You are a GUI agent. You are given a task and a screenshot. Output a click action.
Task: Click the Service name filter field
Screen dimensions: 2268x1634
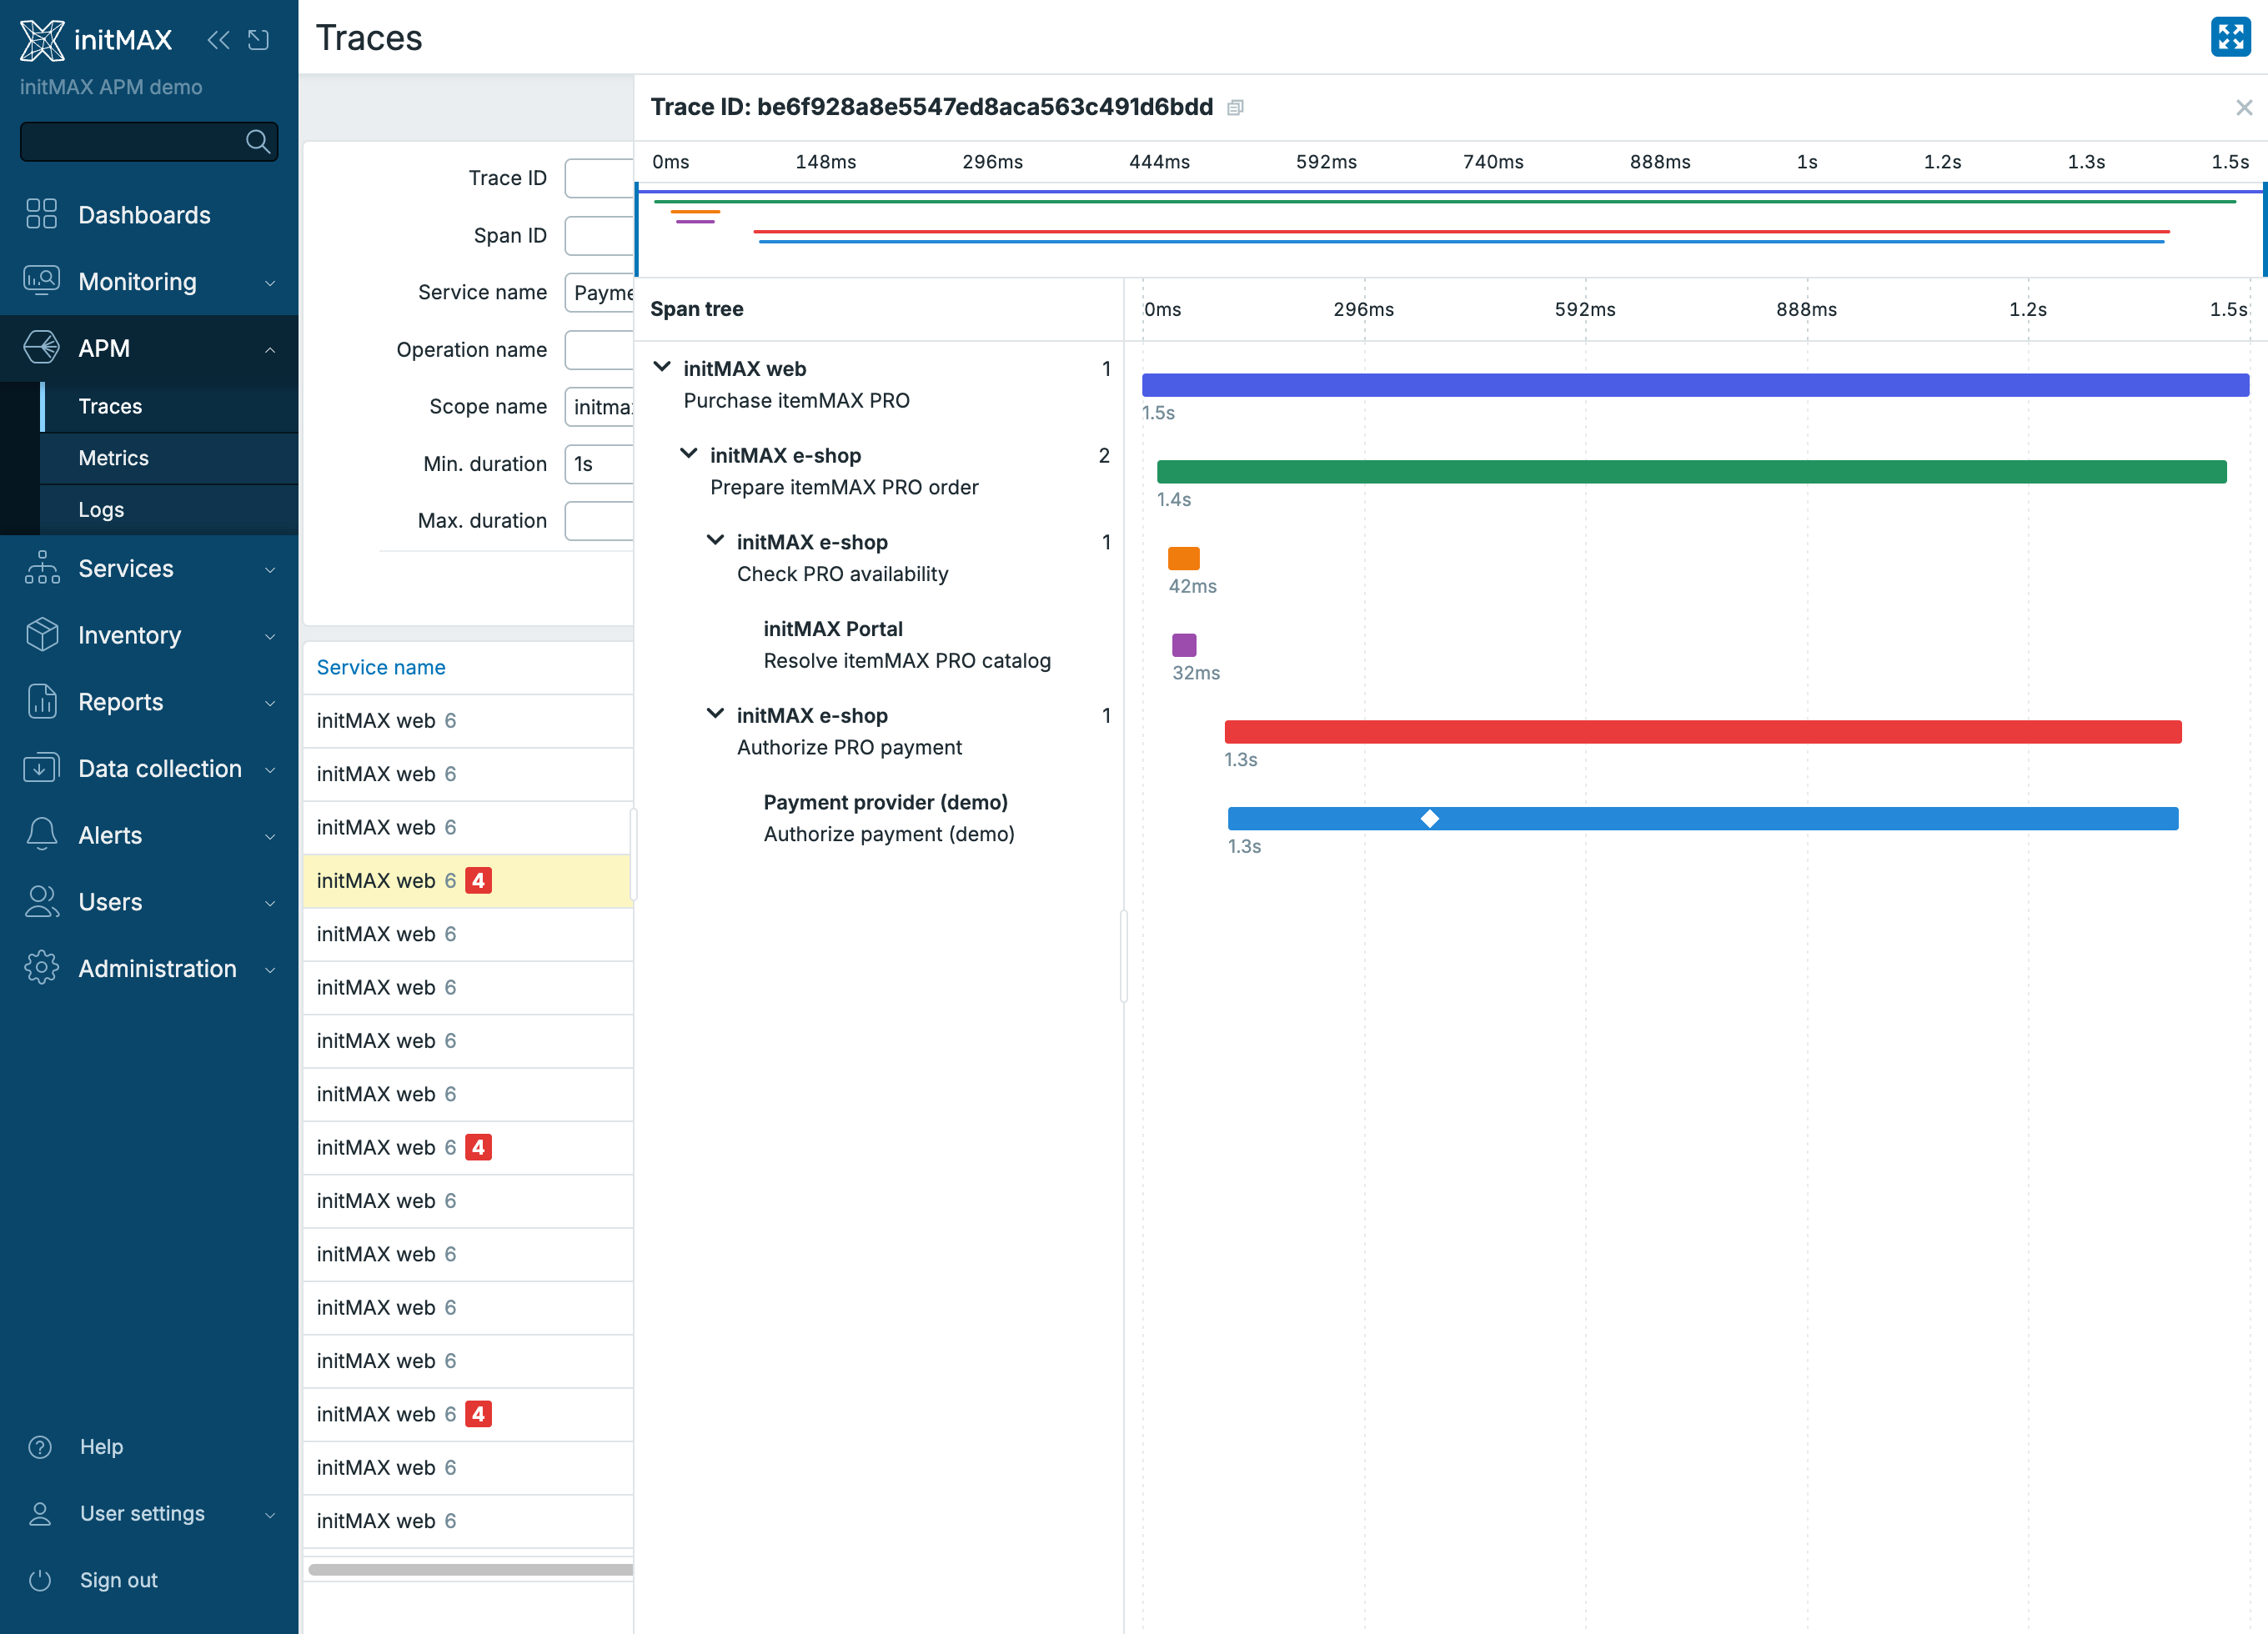click(x=599, y=292)
